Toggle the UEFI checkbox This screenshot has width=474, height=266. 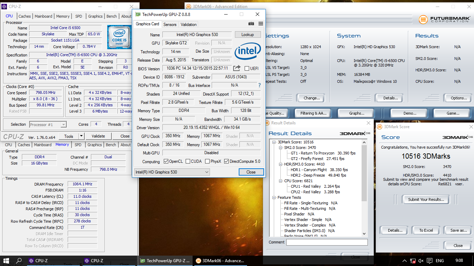(x=247, y=69)
